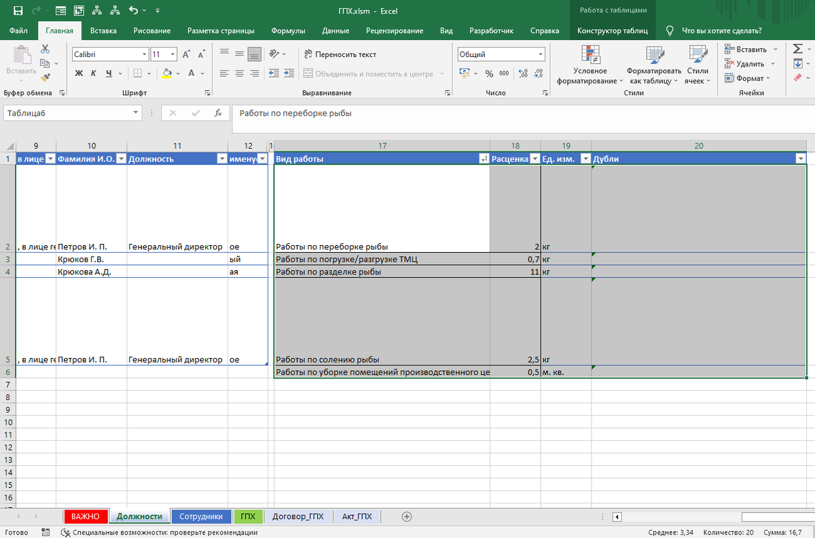Apply the percent number style
Image resolution: width=815 pixels, height=538 pixels.
[489, 73]
